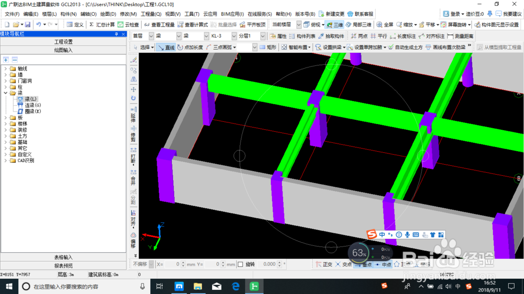This screenshot has height=294, width=524.
Task: Select the 直线 line drawing tool
Action: [x=167, y=48]
